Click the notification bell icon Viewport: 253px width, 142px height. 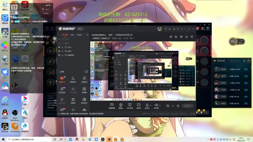186,37
